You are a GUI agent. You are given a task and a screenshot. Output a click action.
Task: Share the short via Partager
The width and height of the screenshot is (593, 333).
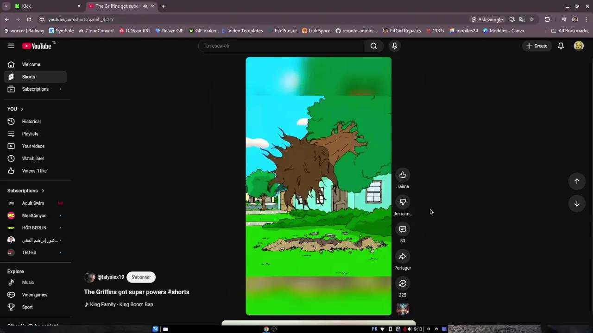pyautogui.click(x=403, y=256)
